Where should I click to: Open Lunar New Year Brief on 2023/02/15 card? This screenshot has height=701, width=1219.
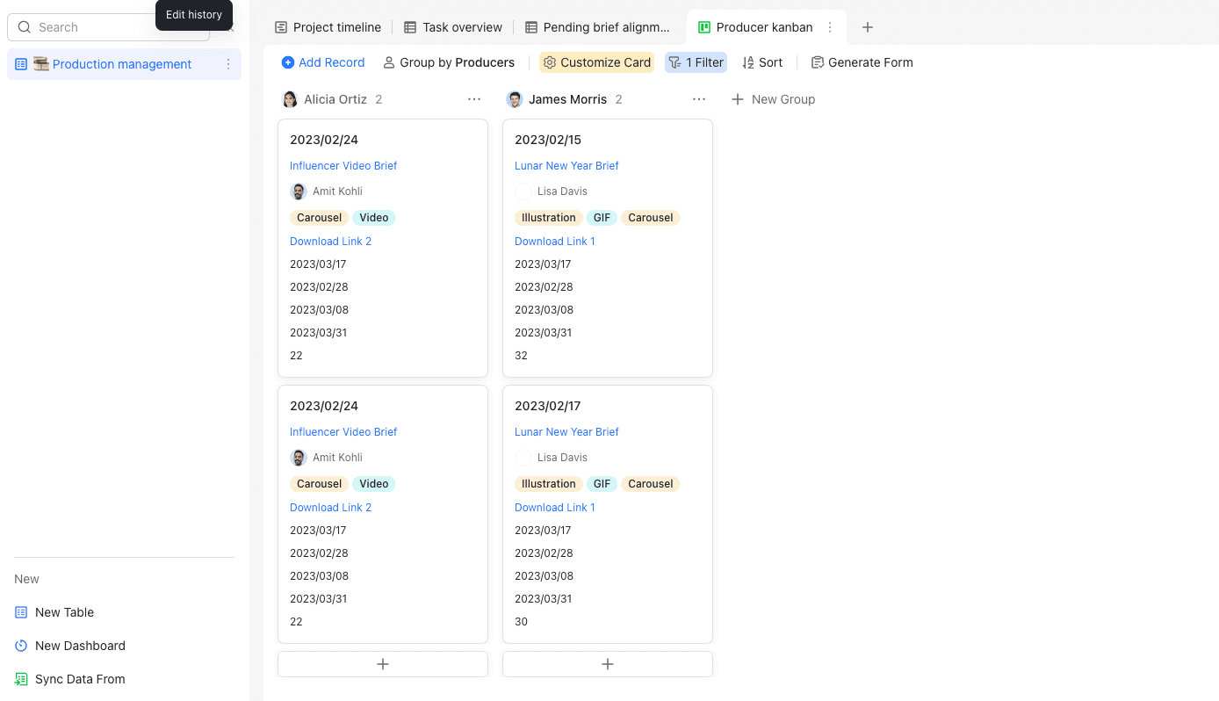coord(566,166)
